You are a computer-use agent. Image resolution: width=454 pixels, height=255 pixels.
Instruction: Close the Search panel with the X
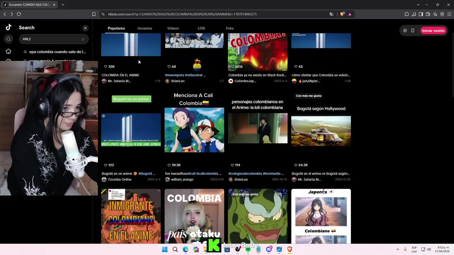point(85,28)
